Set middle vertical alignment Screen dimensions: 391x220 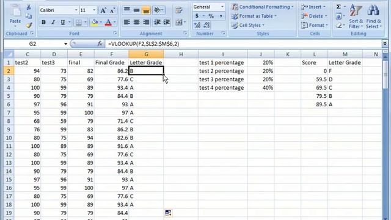136,10
